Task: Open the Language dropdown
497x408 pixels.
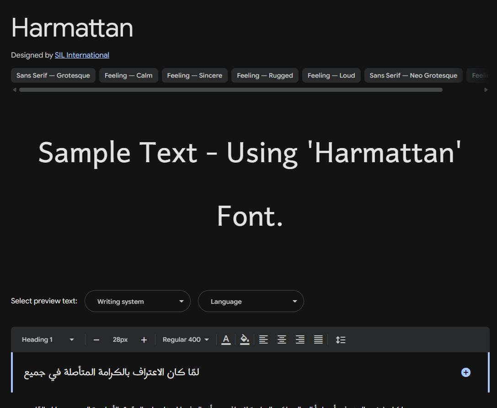Action: click(251, 301)
